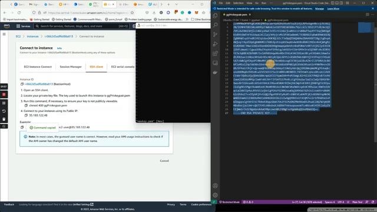Click browser reload button
The height and width of the screenshot is (212, 377).
[19, 13]
